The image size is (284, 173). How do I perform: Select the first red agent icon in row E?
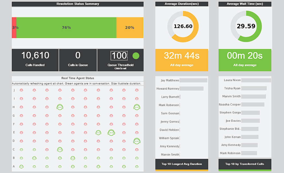[x=21, y=133]
